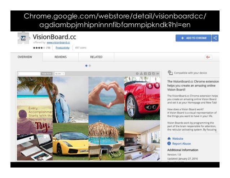
Task: Click the desk with iMac and laptop image
Action: (x=35, y=147)
